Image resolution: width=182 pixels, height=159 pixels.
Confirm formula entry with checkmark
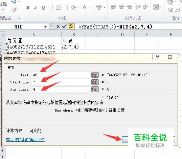(64, 27)
